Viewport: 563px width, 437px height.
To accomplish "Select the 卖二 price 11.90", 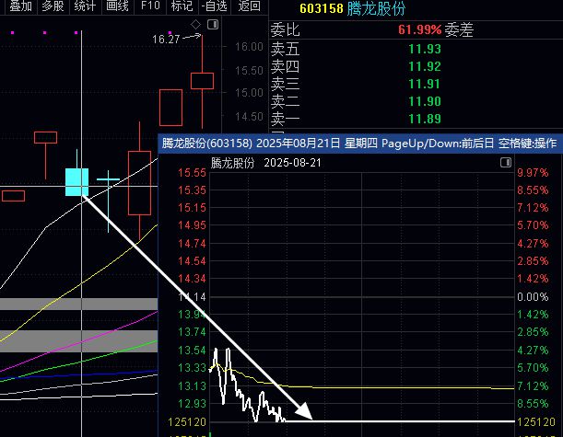I will point(425,101).
